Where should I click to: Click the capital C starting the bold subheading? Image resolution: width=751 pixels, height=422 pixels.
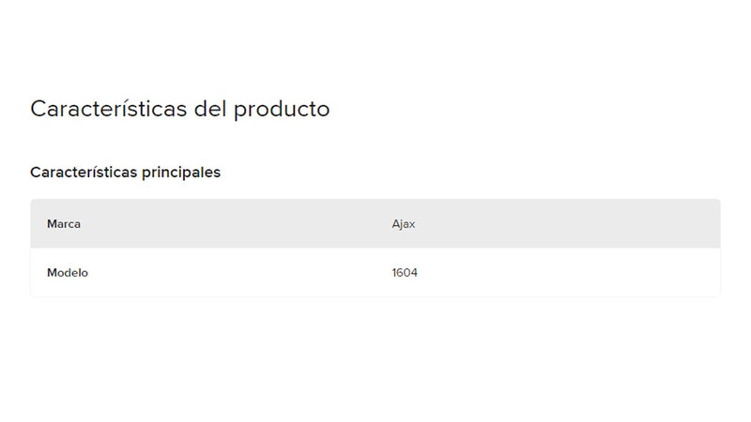click(36, 173)
